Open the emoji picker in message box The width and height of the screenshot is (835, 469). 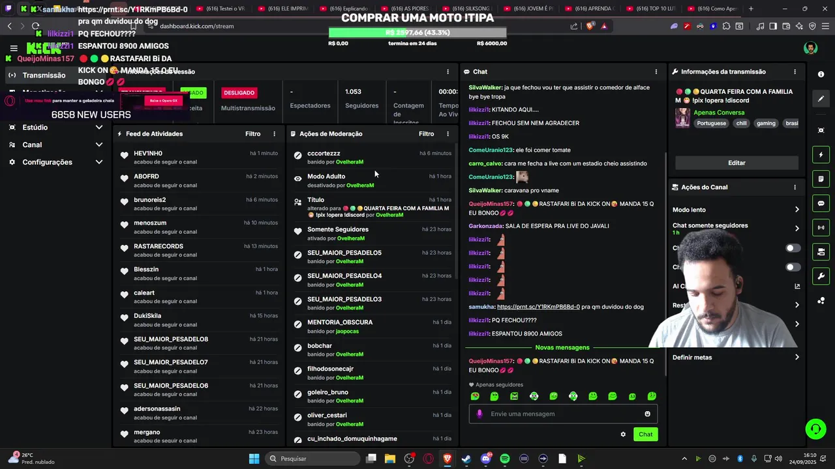click(x=647, y=414)
